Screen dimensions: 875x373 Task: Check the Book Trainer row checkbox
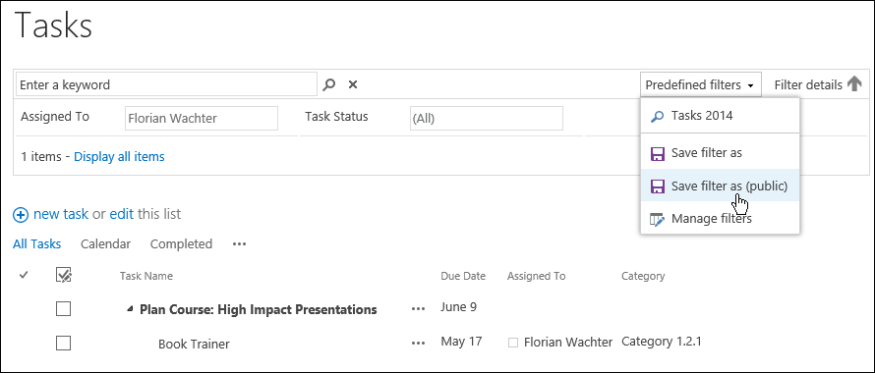pos(64,343)
